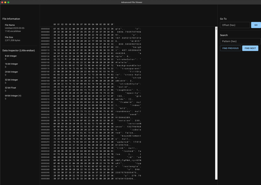This screenshot has height=185, width=261.
Task: Click ASCII text "strokeColor" in the hex view
Action: [126, 60]
